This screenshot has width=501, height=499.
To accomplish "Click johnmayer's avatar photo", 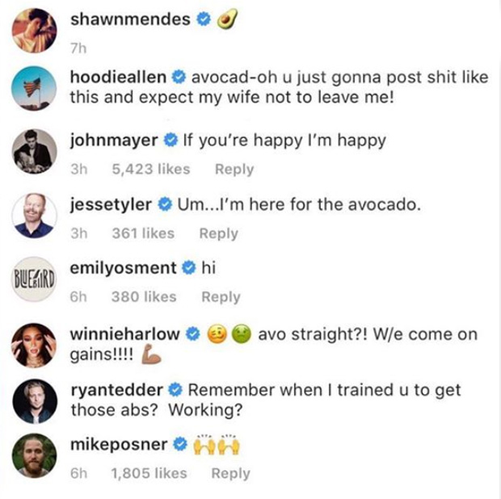I will point(35,151).
